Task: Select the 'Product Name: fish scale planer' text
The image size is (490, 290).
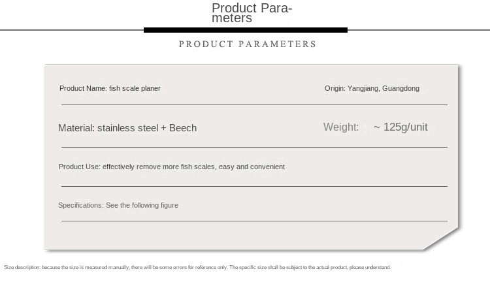Action: click(110, 88)
